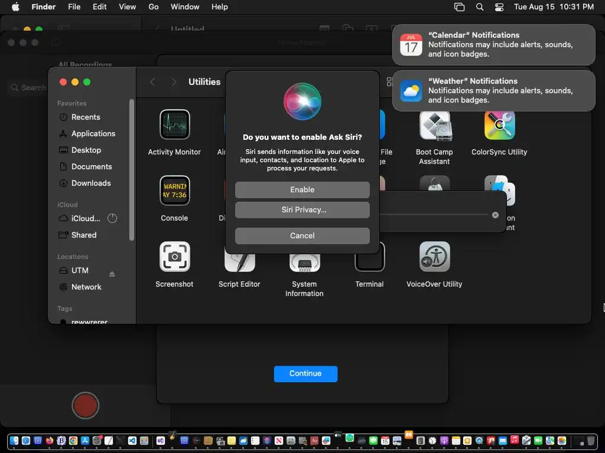
Task: Click the Finder sidebar scrollbar
Action: click(132, 170)
